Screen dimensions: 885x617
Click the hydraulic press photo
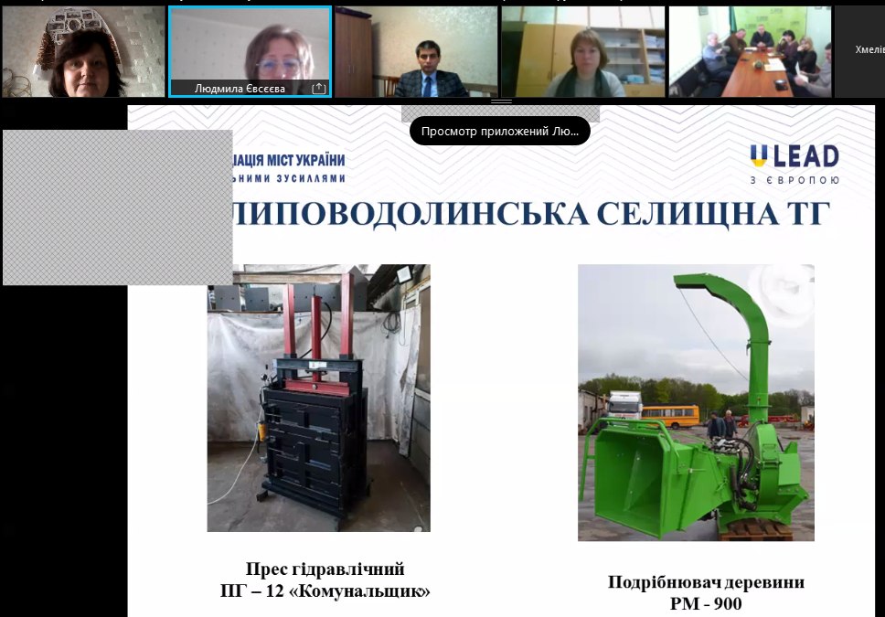[x=318, y=398]
